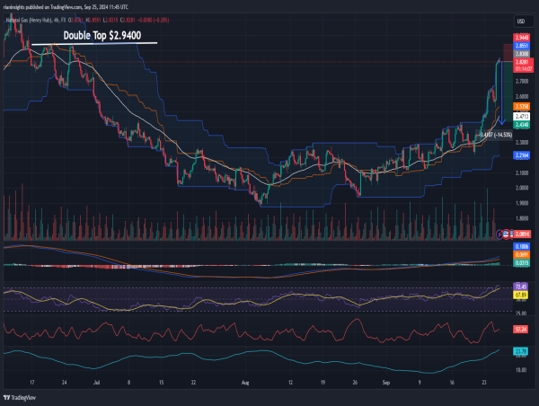Click the Aug date label on time axis

pos(245,383)
